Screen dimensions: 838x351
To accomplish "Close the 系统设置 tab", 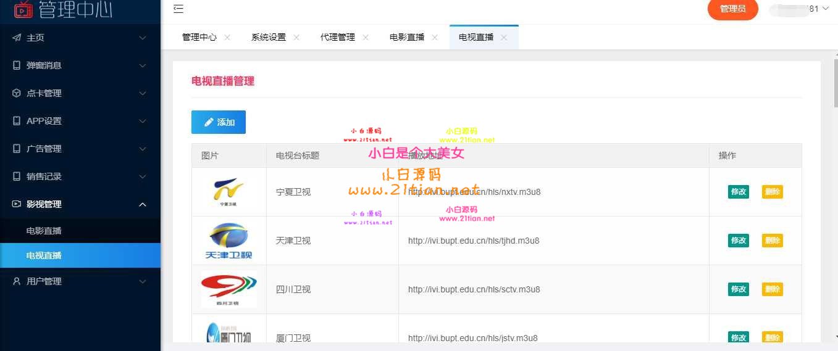I will (x=296, y=37).
